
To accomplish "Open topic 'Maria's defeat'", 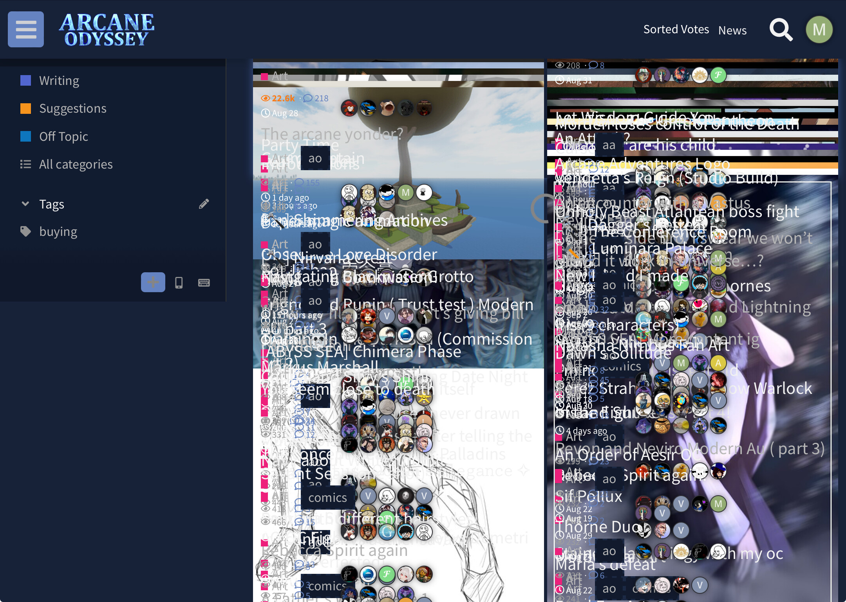I will [x=605, y=564].
